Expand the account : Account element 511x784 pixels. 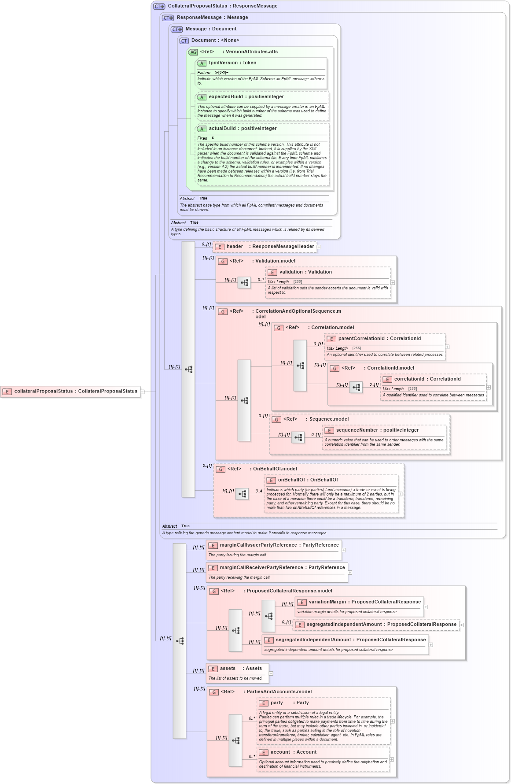point(392,760)
